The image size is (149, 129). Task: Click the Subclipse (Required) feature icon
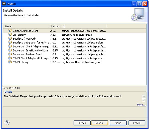click(10, 39)
